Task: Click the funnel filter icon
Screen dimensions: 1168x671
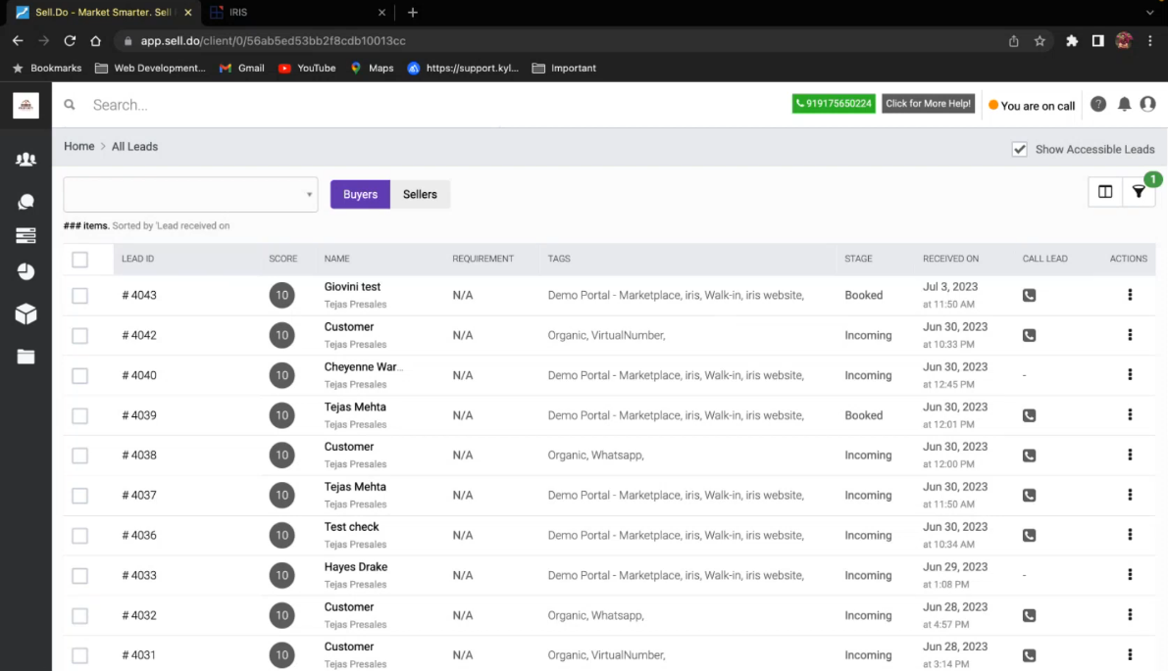Action: (1138, 192)
